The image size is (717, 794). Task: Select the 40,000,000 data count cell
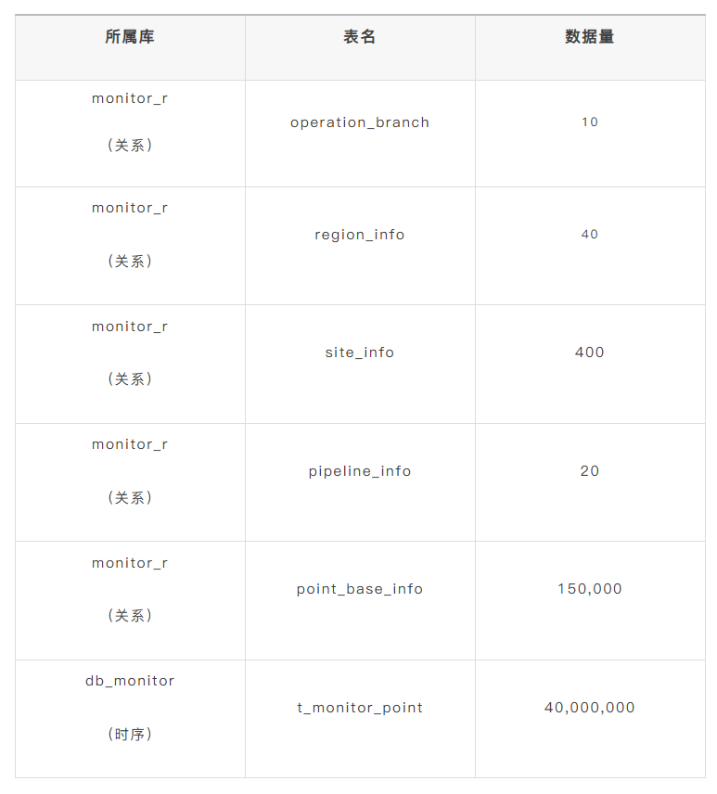coord(590,708)
